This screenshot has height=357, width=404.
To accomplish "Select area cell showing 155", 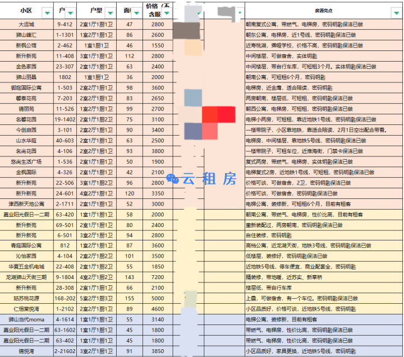I will click(130, 298).
